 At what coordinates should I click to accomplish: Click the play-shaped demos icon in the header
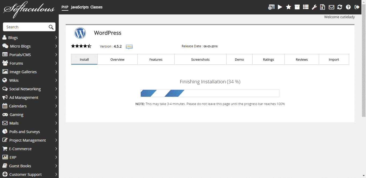280,7
